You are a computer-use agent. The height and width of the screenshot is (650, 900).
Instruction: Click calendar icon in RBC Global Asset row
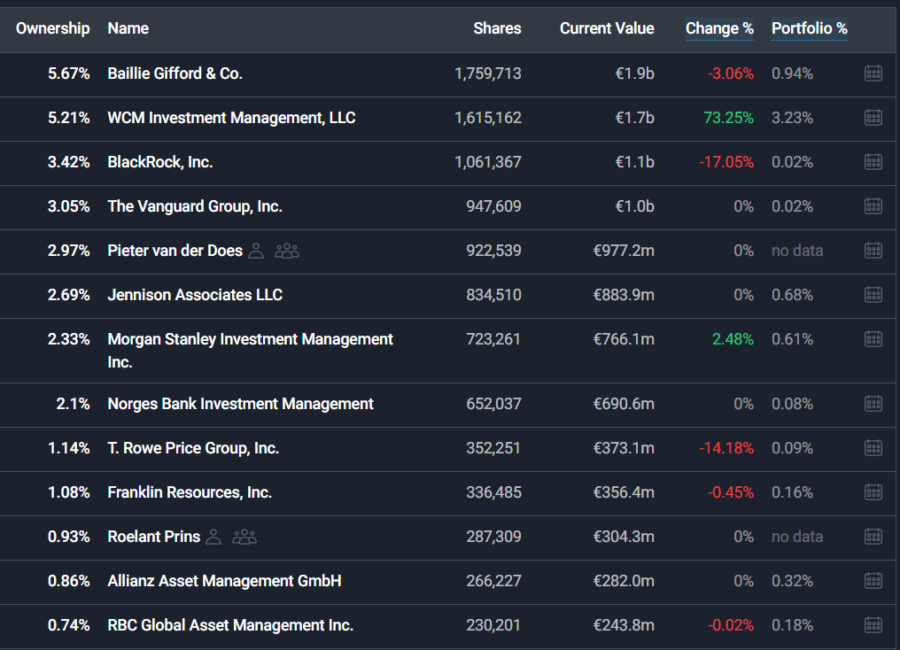pyautogui.click(x=873, y=624)
